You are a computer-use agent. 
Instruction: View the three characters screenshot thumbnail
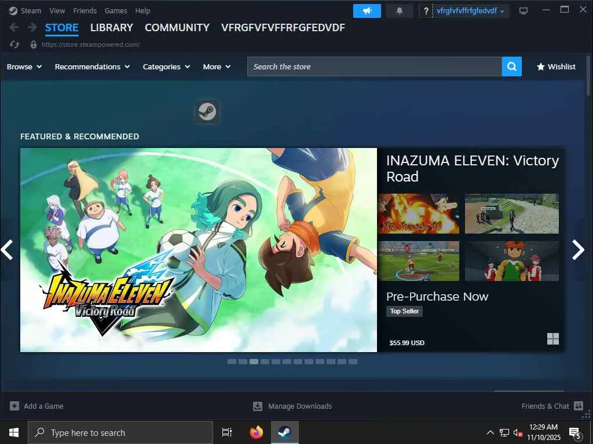pyautogui.click(x=512, y=261)
